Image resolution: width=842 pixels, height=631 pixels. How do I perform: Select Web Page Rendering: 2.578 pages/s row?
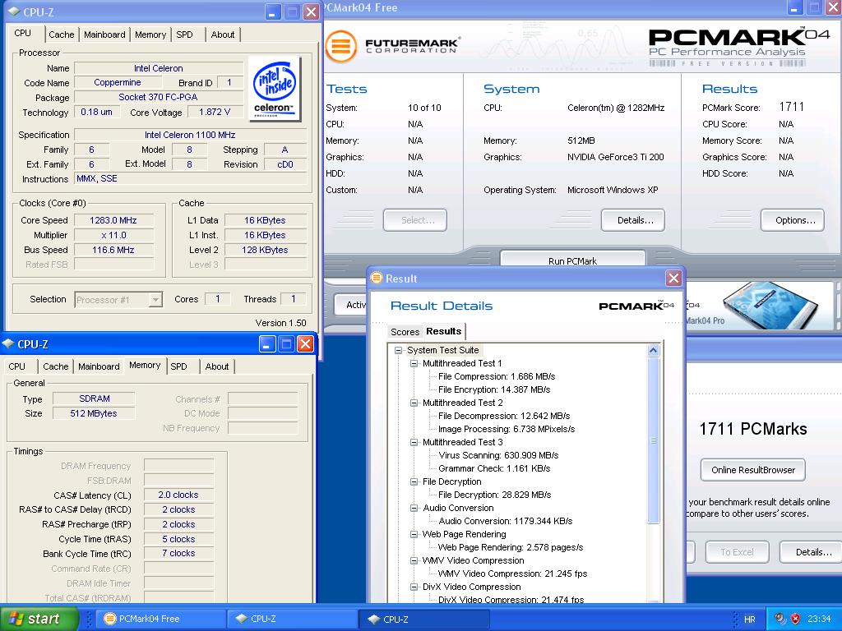click(510, 547)
